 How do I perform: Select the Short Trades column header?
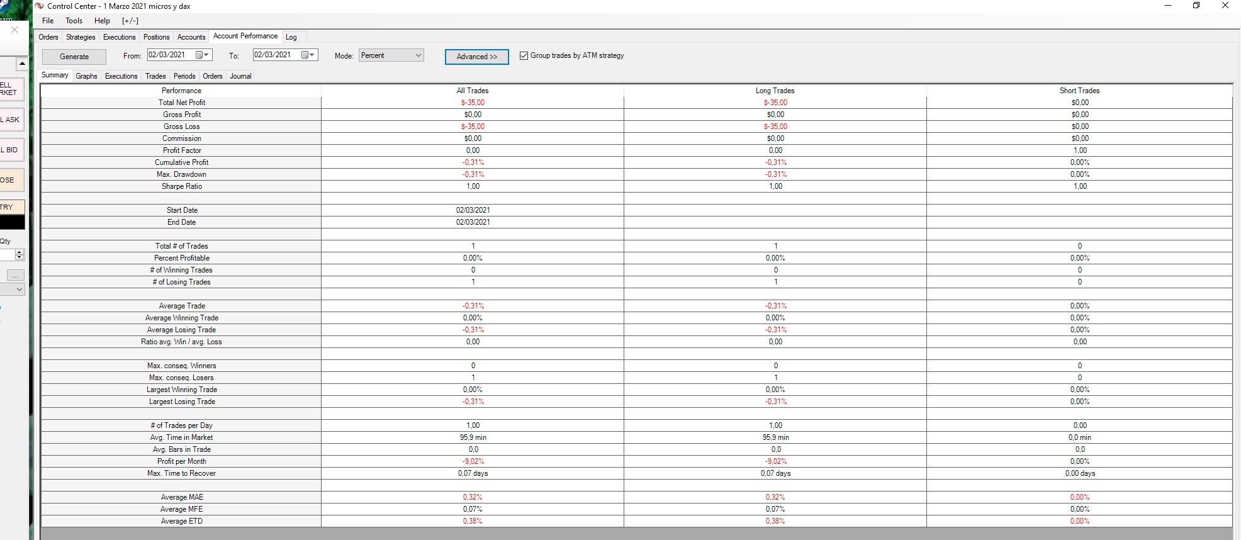click(x=1079, y=91)
